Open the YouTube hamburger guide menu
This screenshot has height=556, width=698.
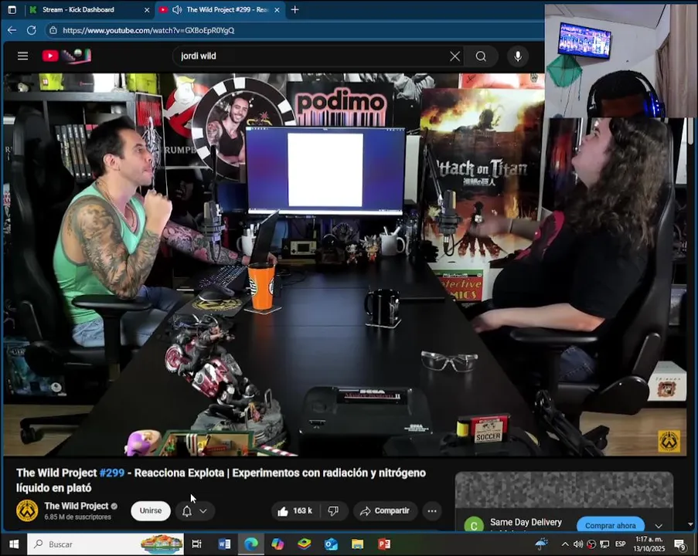22,56
